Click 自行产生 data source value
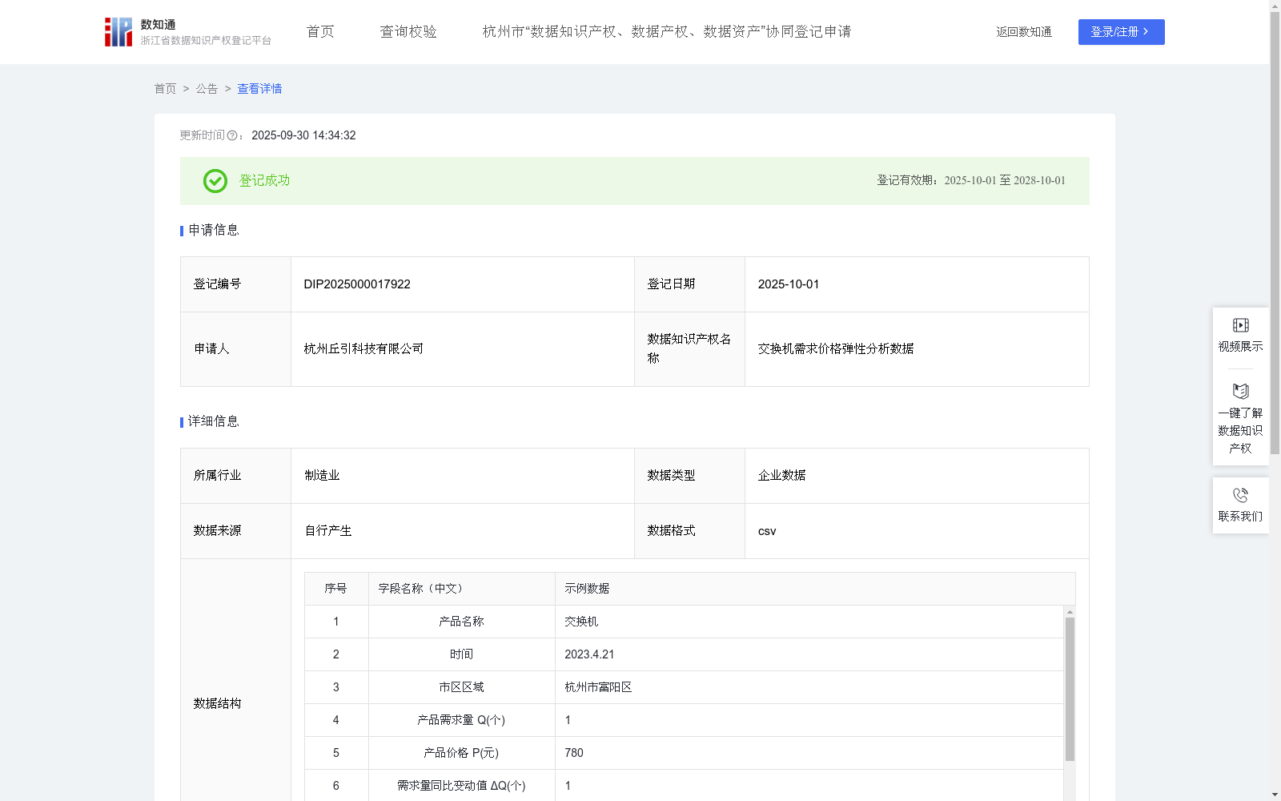The image size is (1281, 801). coord(328,531)
